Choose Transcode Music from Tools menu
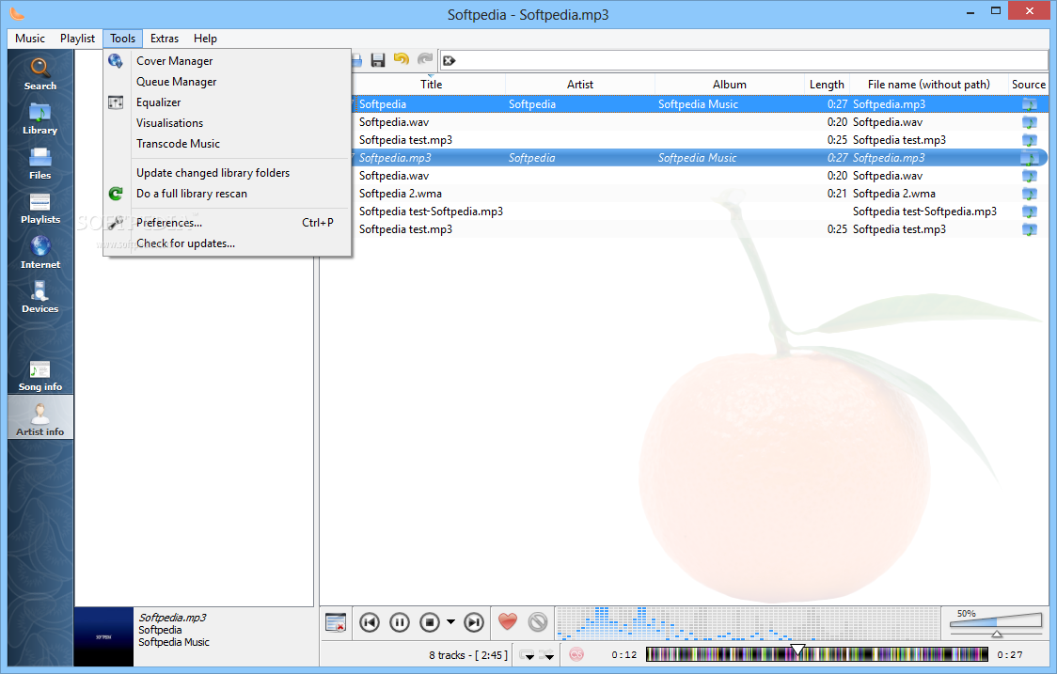 pos(228,144)
